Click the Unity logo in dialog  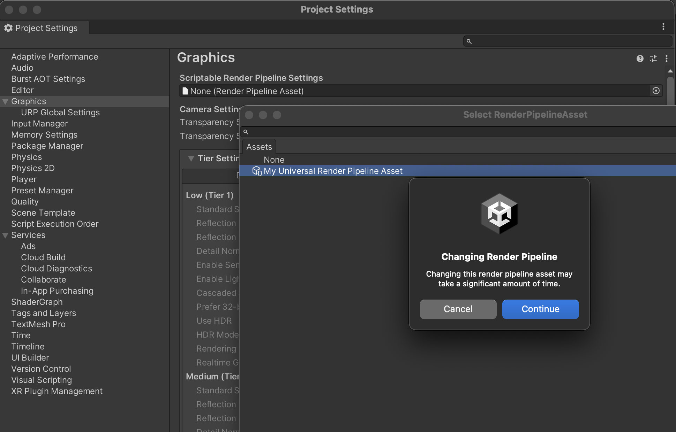click(x=499, y=214)
